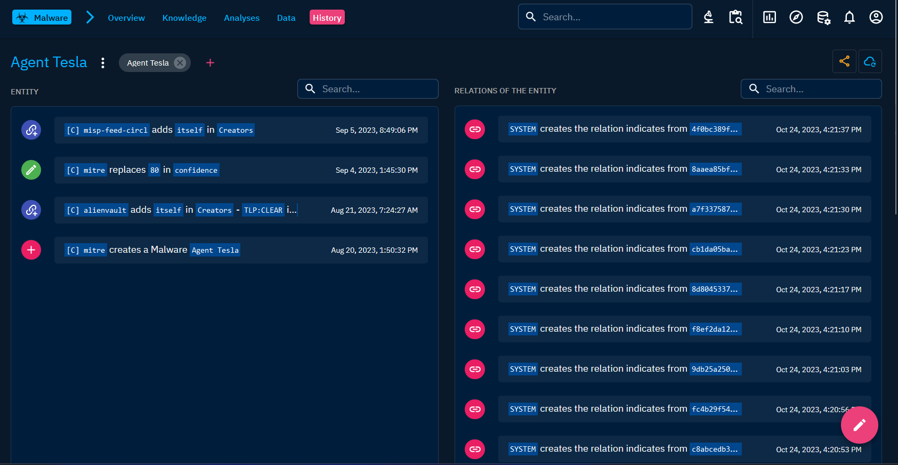Open the Data tab
The image size is (898, 465).
pos(286,18)
